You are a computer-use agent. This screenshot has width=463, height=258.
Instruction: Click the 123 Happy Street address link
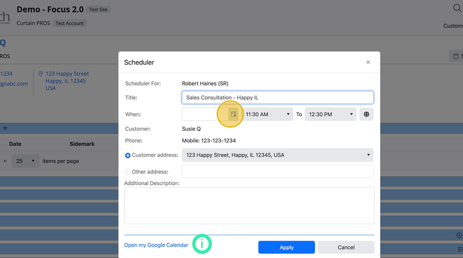pyautogui.click(x=67, y=81)
